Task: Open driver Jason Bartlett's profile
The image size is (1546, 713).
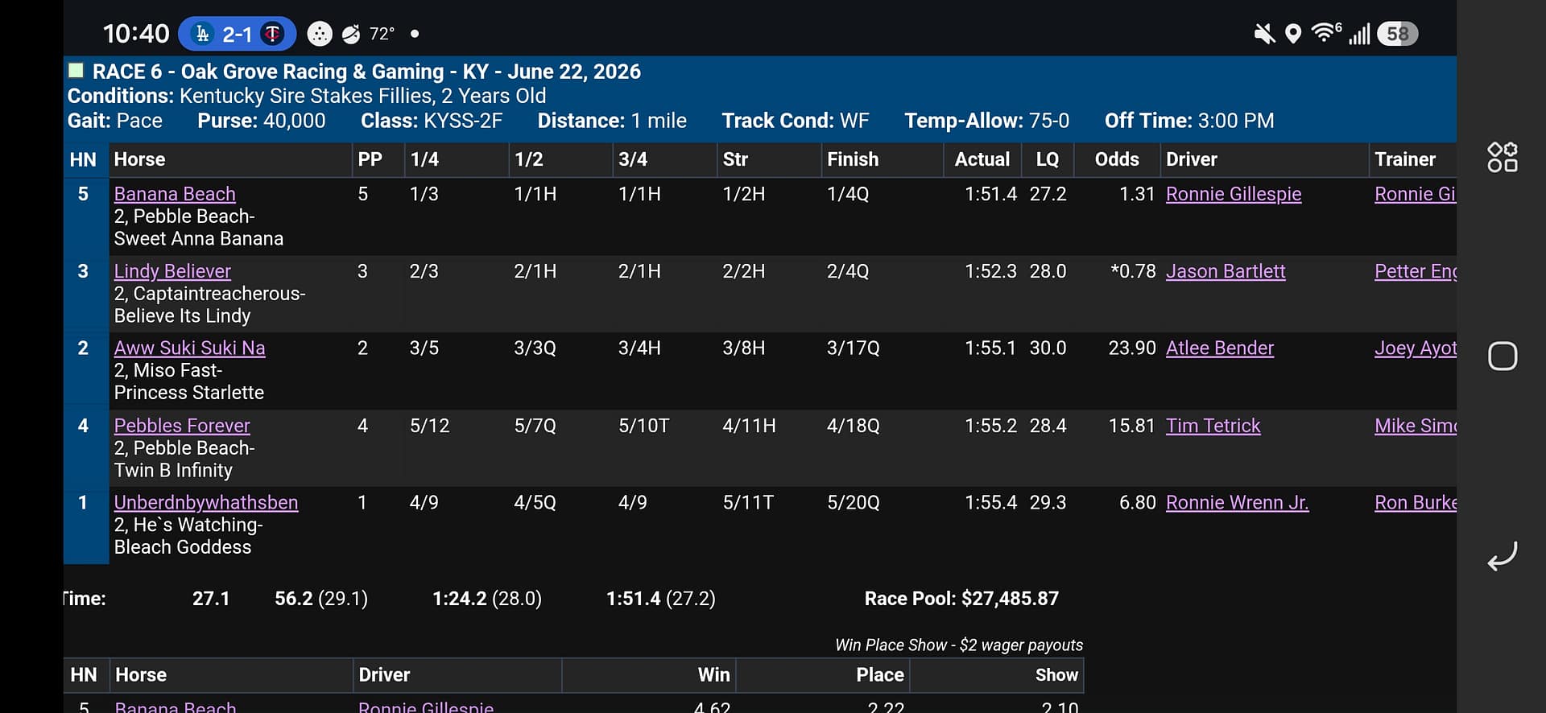Action: point(1226,271)
